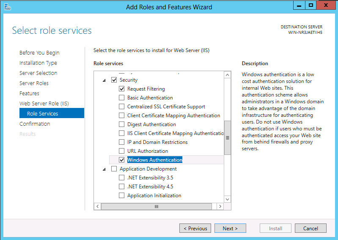Open the Confirmation step
338x240 pixels.
pyautogui.click(x=35, y=124)
